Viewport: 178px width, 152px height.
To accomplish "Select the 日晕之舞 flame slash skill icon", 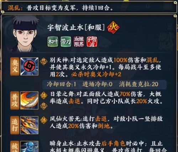I will click(x=29, y=100).
